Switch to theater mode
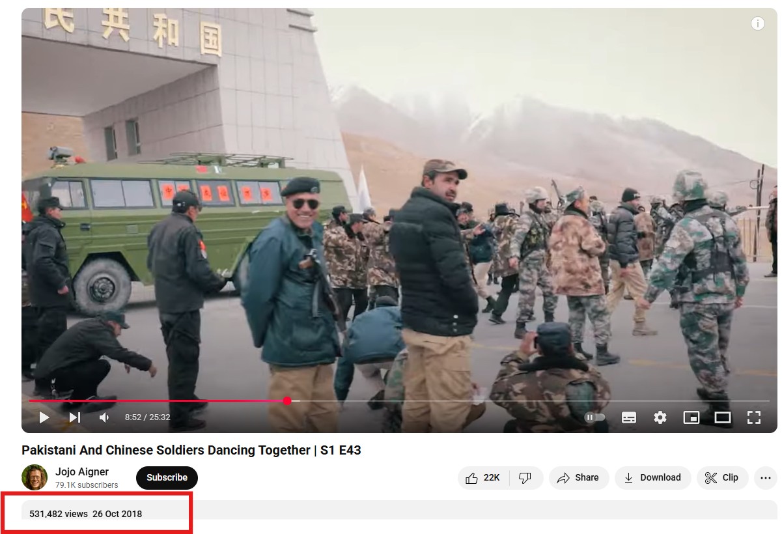The width and height of the screenshot is (782, 534). tap(723, 417)
